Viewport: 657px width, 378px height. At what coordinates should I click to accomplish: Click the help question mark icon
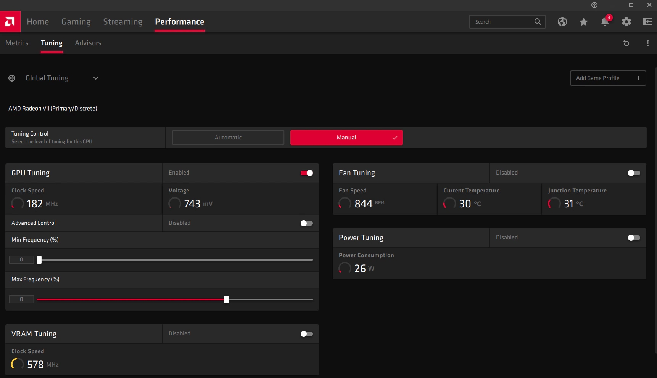594,5
